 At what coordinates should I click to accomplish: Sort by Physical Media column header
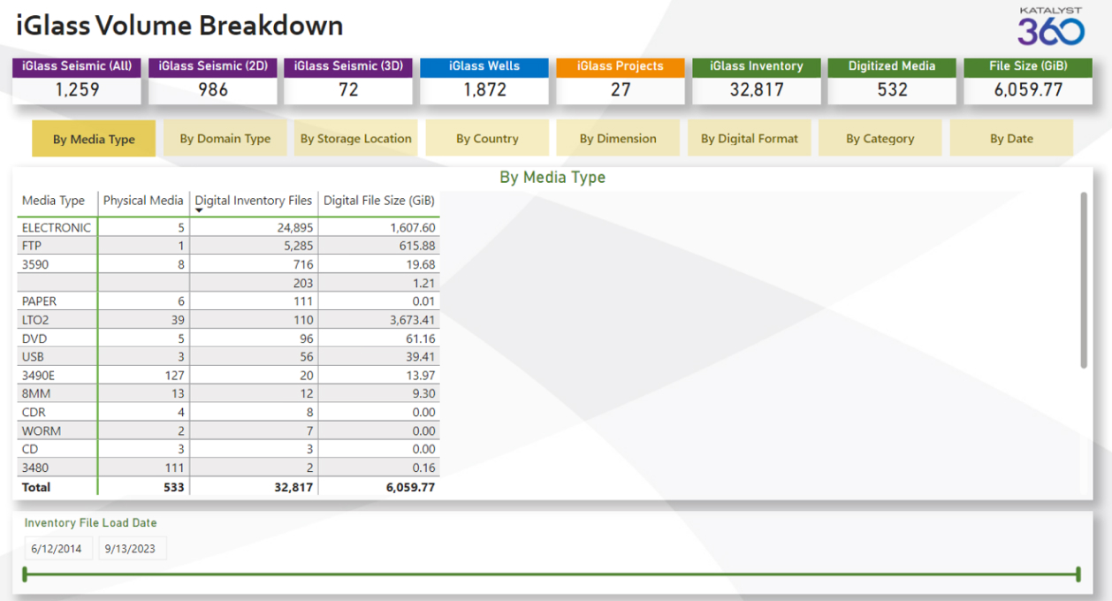tap(142, 201)
